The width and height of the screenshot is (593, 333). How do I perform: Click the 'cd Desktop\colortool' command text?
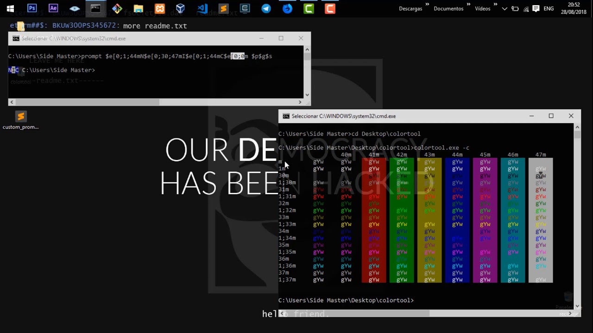386,134
